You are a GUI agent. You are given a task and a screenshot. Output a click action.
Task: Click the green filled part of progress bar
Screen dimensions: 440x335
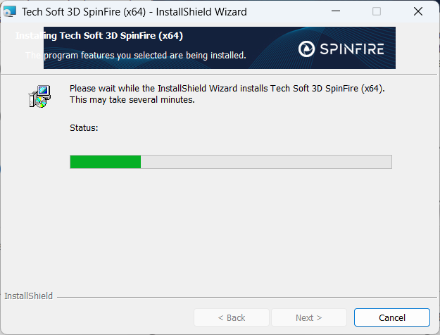pyautogui.click(x=106, y=162)
